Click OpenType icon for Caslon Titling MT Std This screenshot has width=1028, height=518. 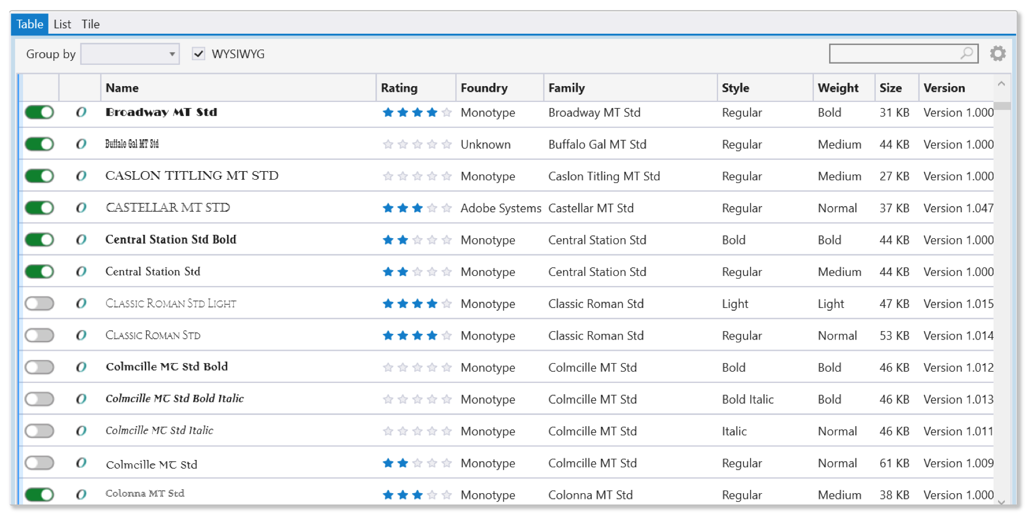pyautogui.click(x=81, y=176)
